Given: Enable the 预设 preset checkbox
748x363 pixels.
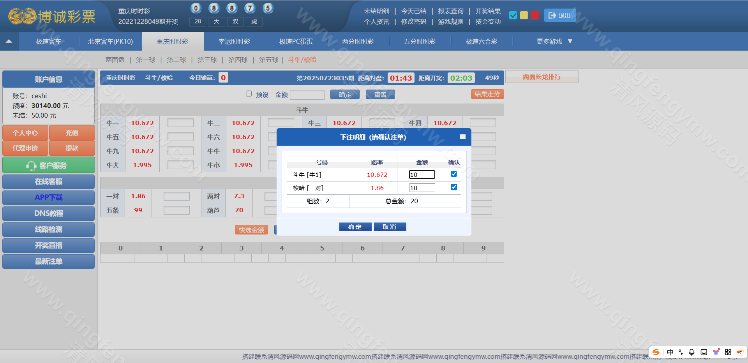Looking at the screenshot, I should coord(249,94).
